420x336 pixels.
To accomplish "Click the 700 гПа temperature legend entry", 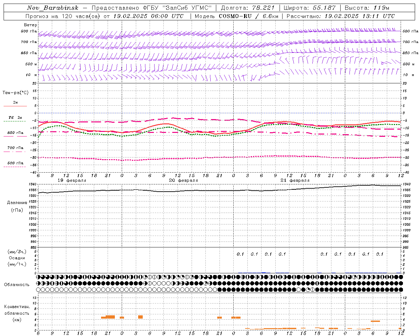I will 15,148.
